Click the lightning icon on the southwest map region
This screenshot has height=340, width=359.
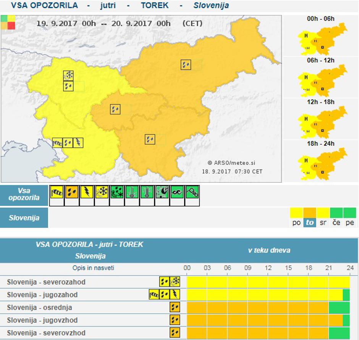coord(78,143)
